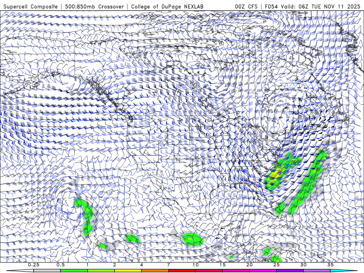Click the "20" legend value
This screenshot has width=364, height=273.
pyautogui.click(x=249, y=265)
